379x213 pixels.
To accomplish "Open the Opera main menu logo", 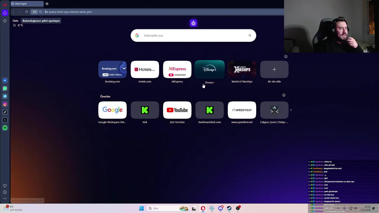I will pyautogui.click(x=5, y=5).
